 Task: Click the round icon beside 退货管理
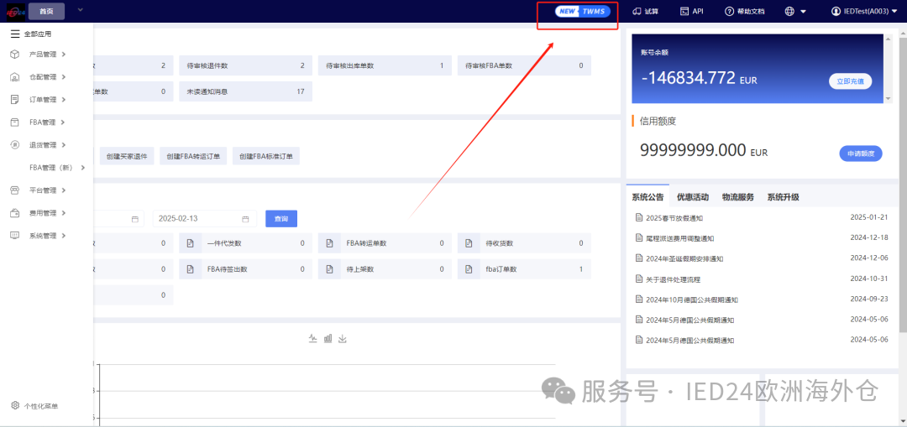coord(15,144)
